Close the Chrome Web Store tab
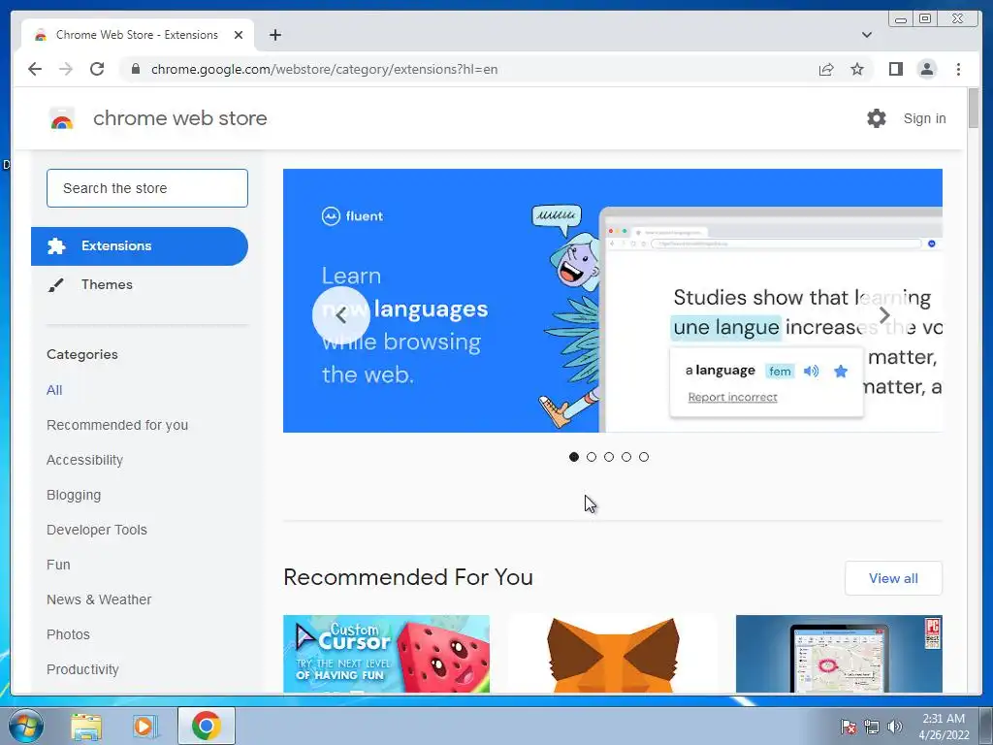Screen dimensions: 993x745 tap(239, 35)
